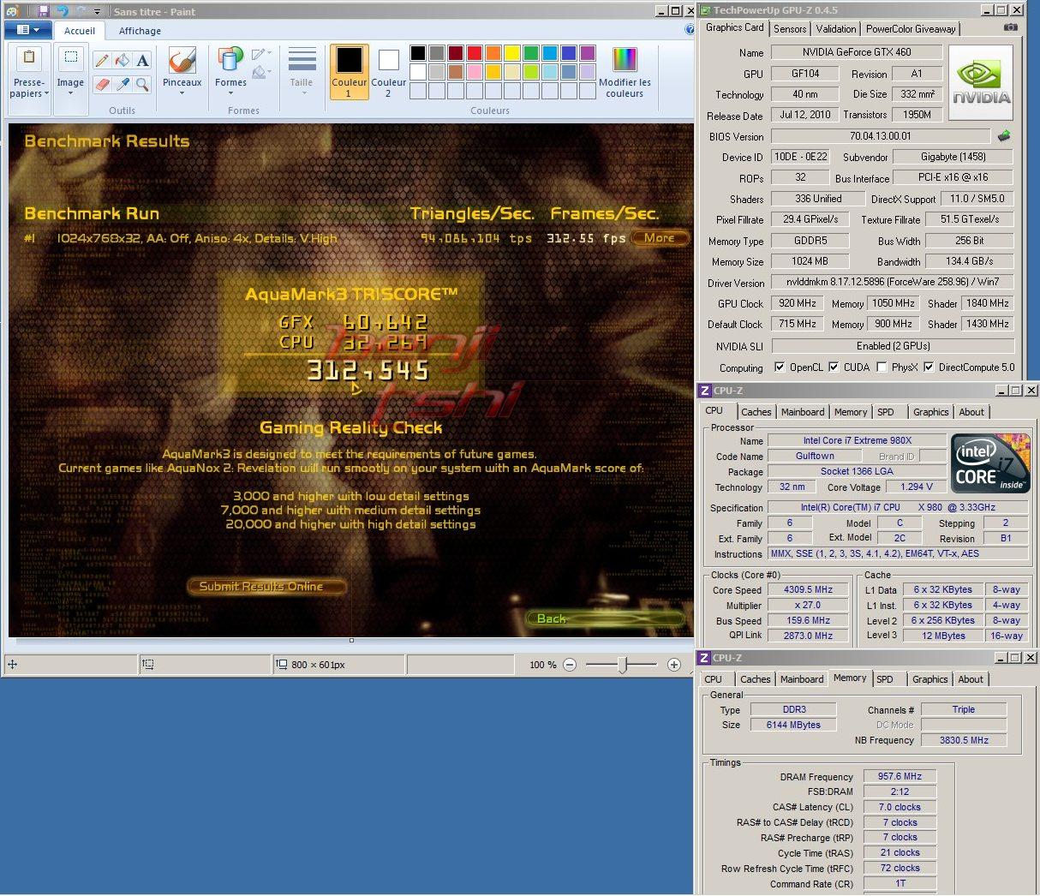Viewport: 1040px width, 896px height.
Task: Click the Undo arrow in Paint title bar
Action: 63,11
